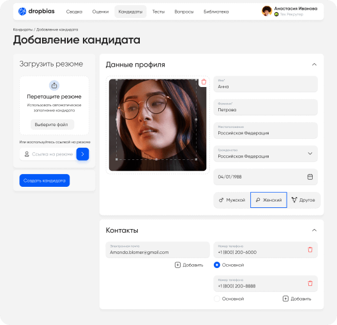Click the birth date field 04/01/1988
This screenshot has width=337, height=325.
coord(266,177)
